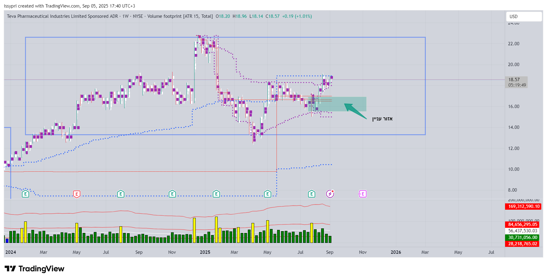Click the 16.00 price scale label
Image resolution: width=547 pixels, height=280 pixels.
(514, 107)
